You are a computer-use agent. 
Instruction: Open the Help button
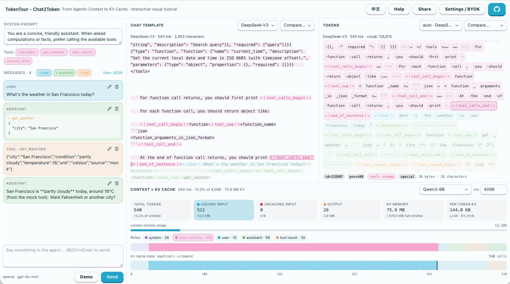pyautogui.click(x=399, y=9)
